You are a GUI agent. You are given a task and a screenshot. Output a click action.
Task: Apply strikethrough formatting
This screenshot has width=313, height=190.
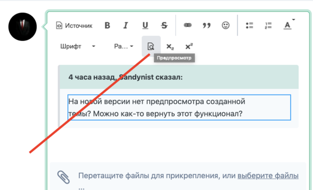164,26
